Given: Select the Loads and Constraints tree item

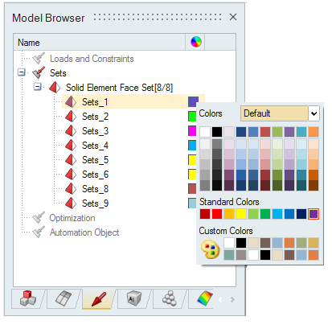Looking at the screenshot, I should click(92, 59).
